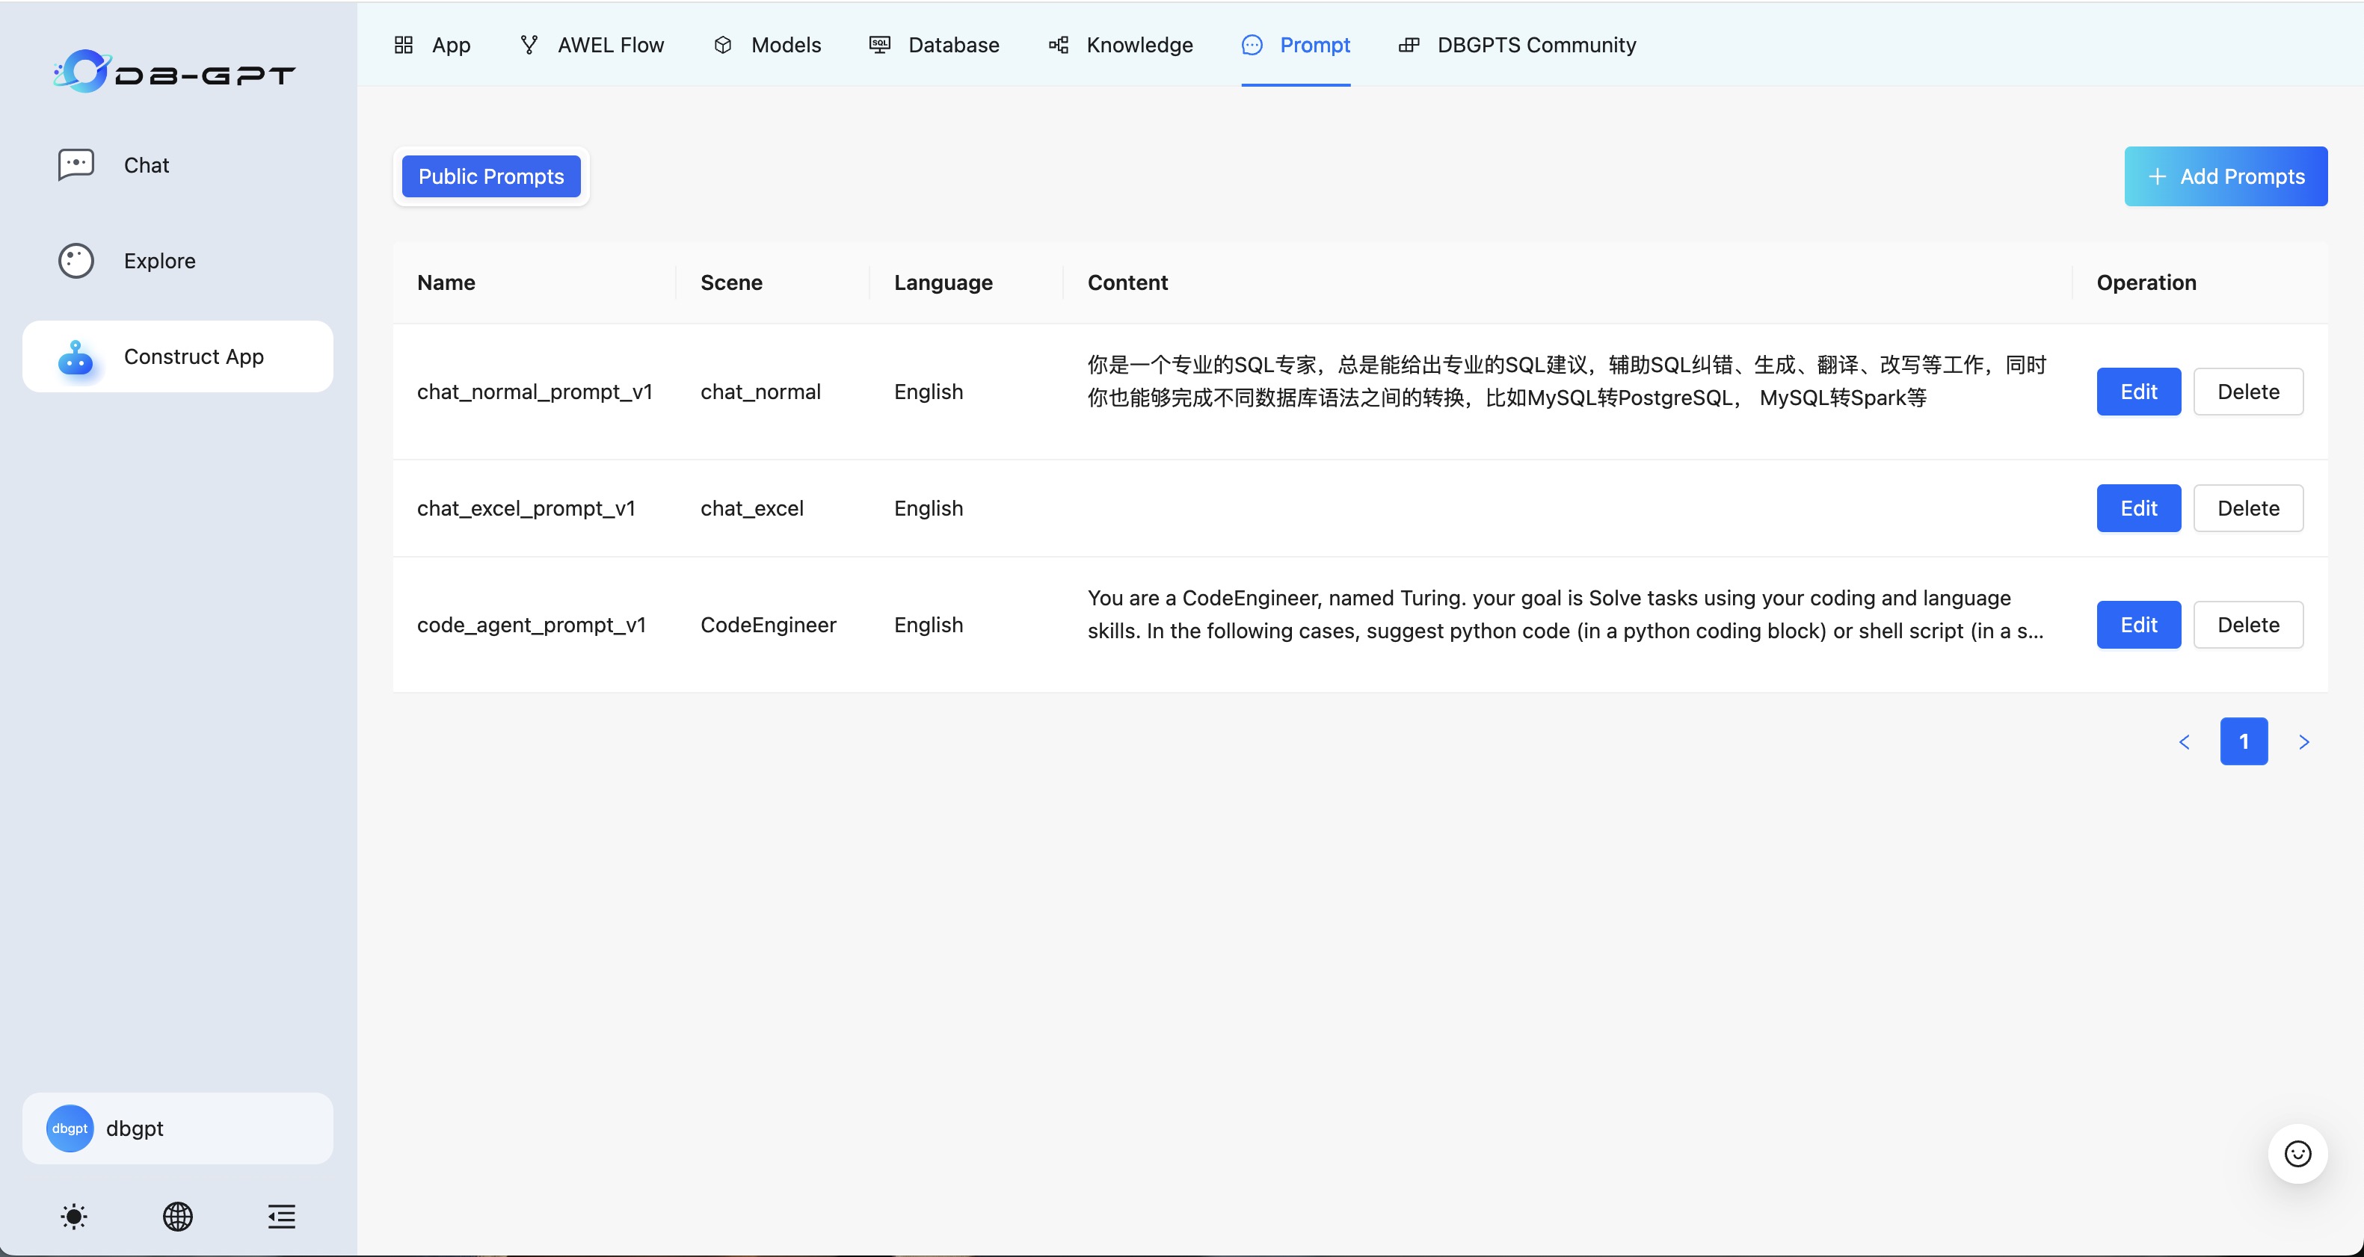Image resolution: width=2364 pixels, height=1257 pixels.
Task: Select page 1 in pagination
Action: [x=2244, y=741]
